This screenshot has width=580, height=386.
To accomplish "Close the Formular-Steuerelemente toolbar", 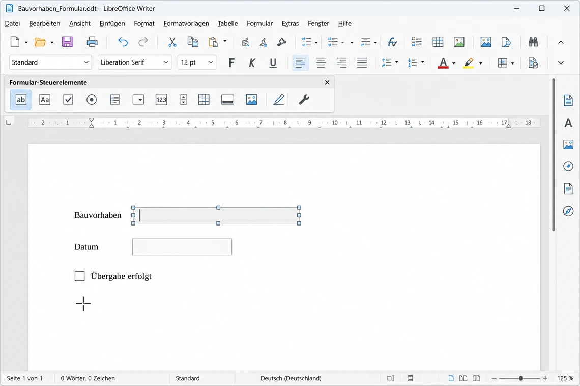I will pos(327,82).
